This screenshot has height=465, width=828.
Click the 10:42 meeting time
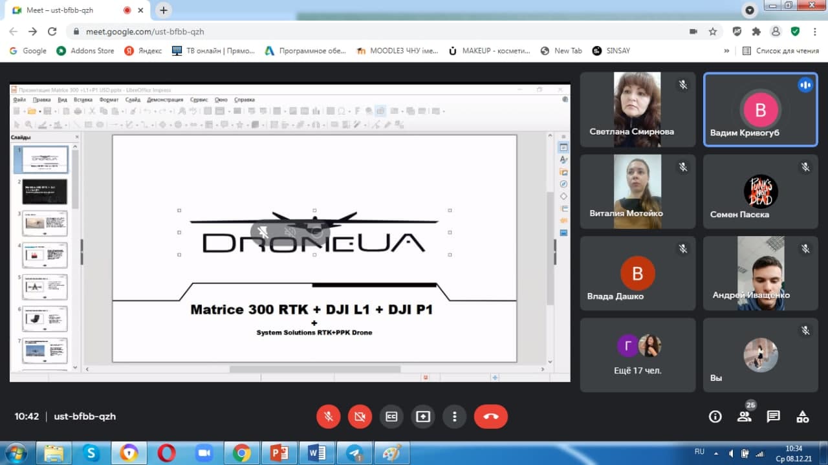point(27,416)
